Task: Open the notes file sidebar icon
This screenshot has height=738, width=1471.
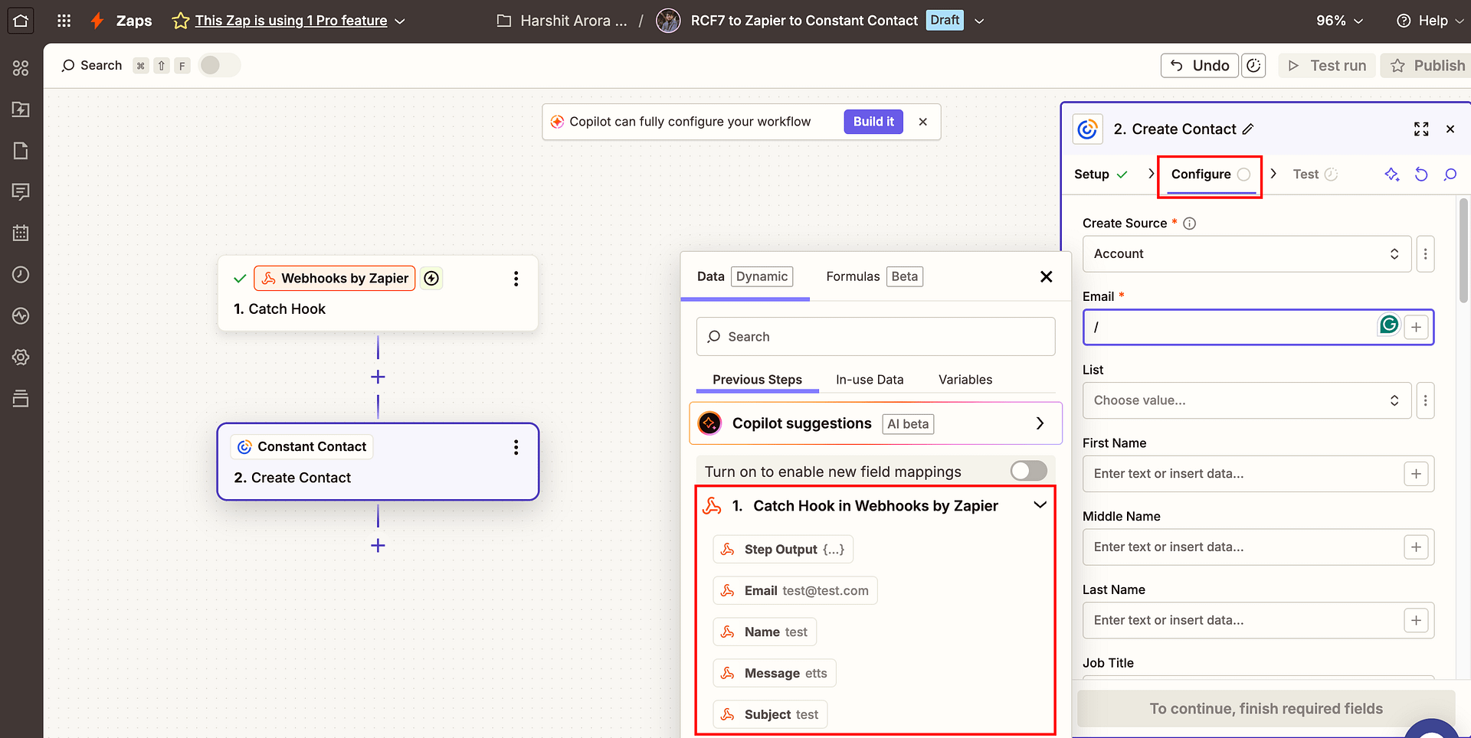Action: coord(21,151)
